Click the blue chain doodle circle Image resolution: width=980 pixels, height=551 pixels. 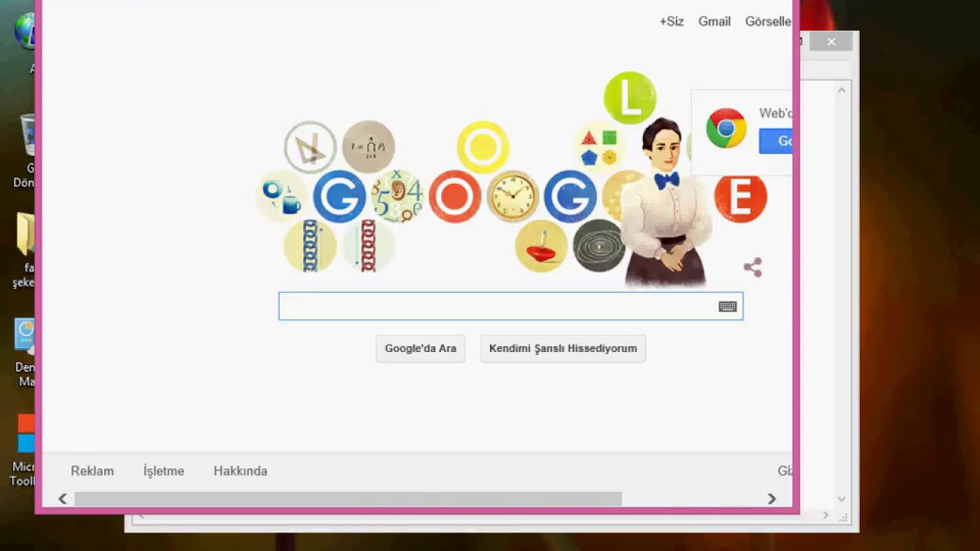(310, 246)
